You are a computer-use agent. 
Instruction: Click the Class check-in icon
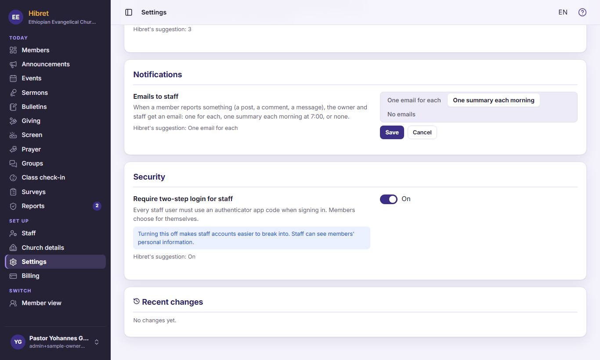pos(13,177)
